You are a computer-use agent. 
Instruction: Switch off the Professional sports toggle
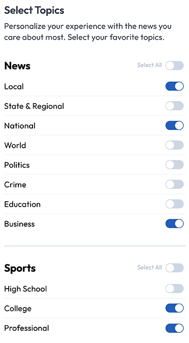pos(174,328)
